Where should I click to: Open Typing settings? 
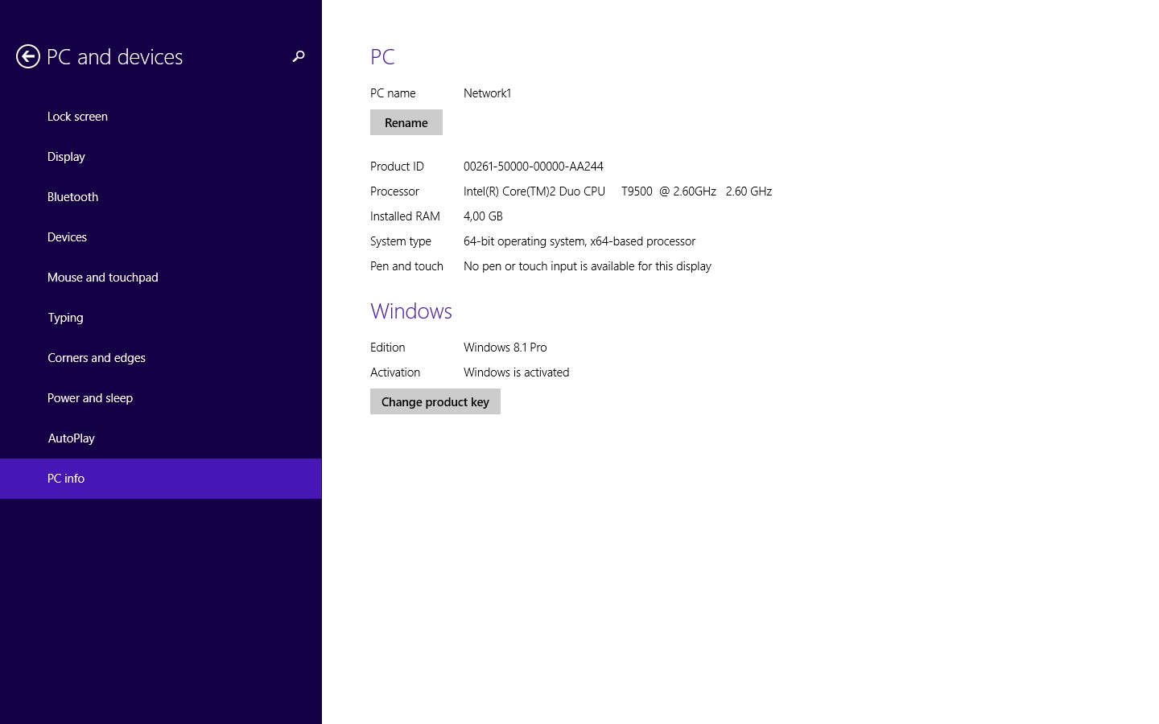(161, 318)
